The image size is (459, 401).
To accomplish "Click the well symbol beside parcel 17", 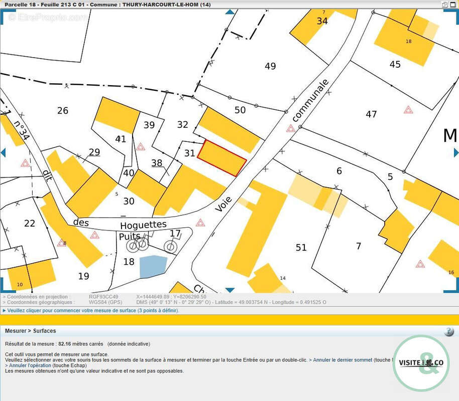I will [170, 246].
